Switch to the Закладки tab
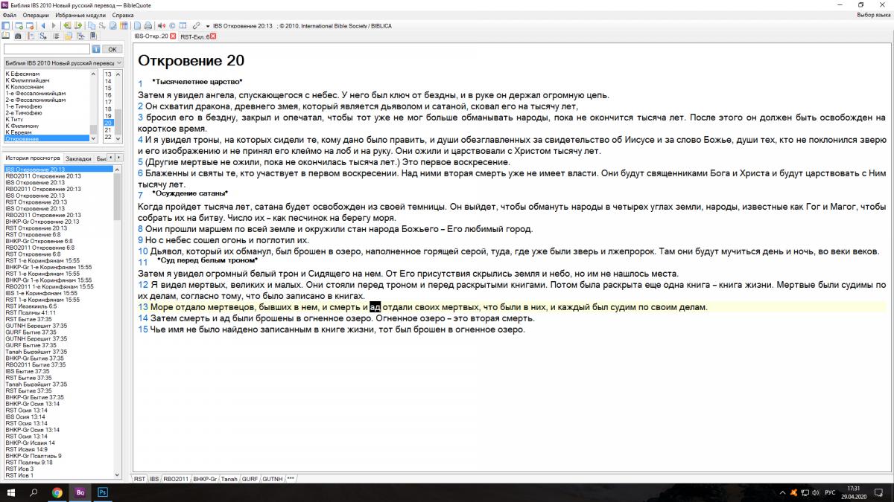 tap(78, 158)
